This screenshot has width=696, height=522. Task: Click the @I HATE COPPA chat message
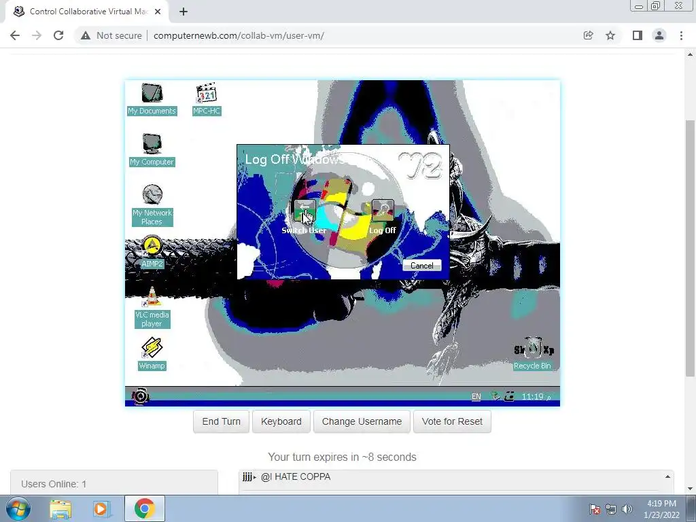(x=296, y=476)
